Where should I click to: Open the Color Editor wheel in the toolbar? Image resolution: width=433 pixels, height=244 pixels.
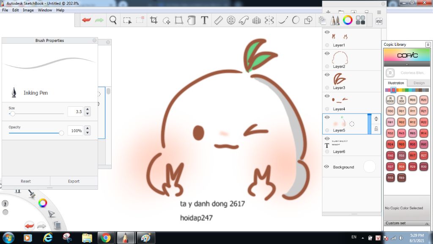348,20
